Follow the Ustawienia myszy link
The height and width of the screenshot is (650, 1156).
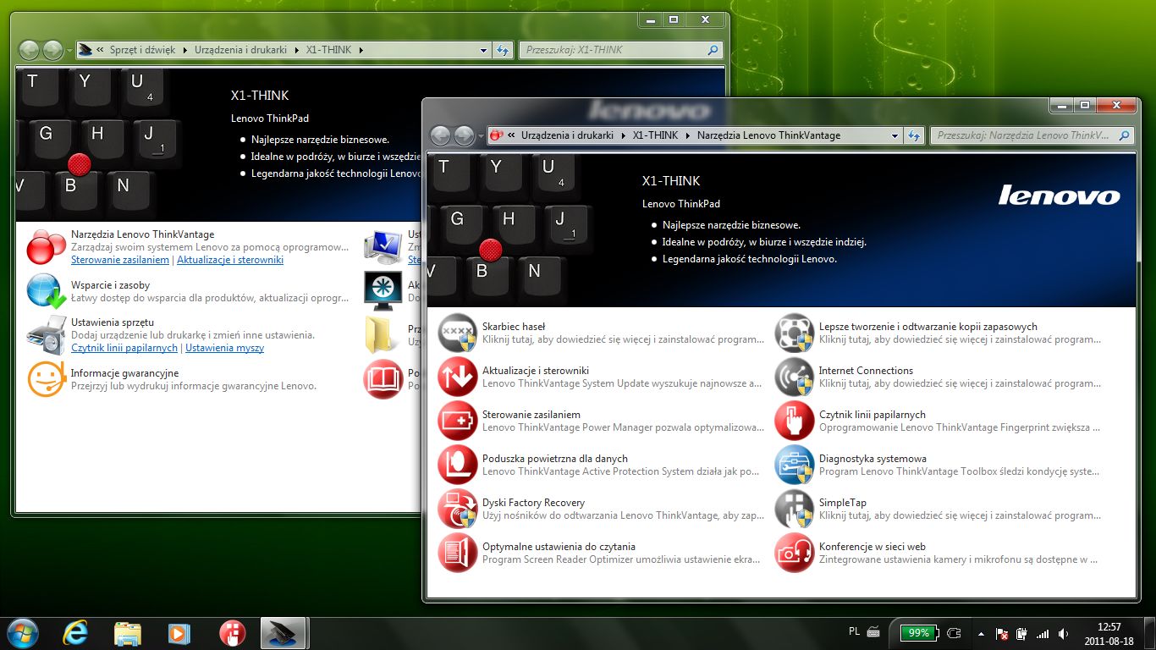click(x=225, y=348)
